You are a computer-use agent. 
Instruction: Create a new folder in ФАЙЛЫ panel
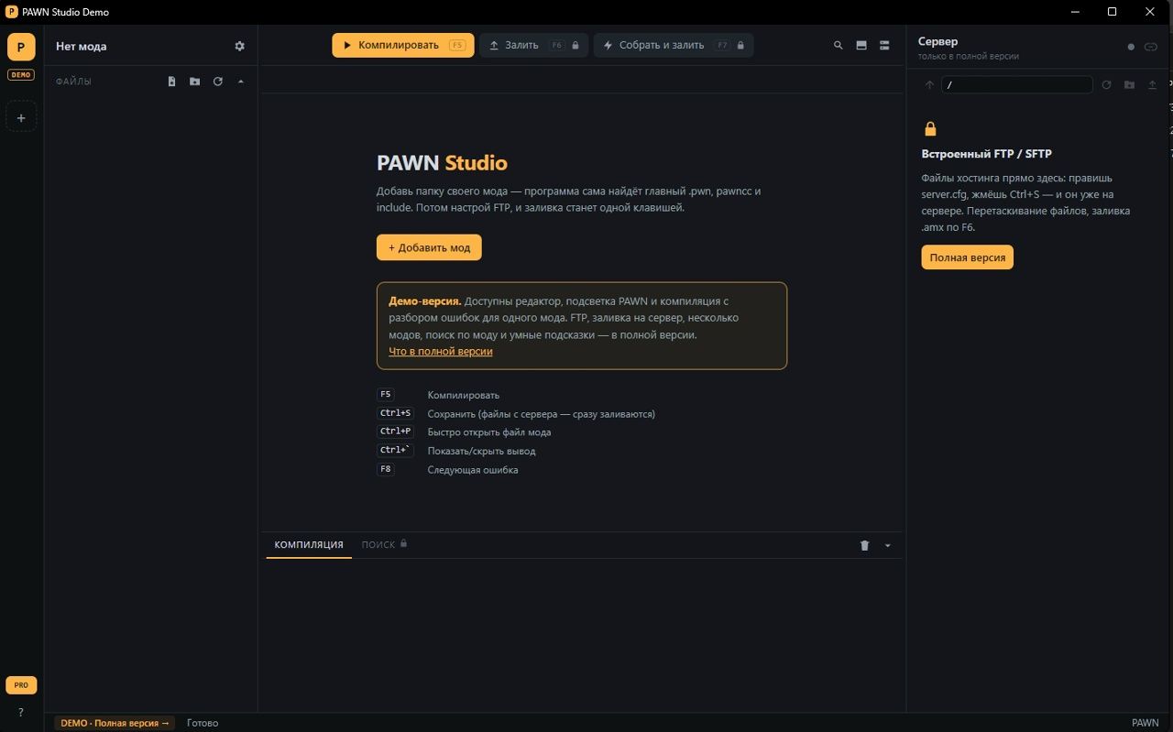[194, 82]
